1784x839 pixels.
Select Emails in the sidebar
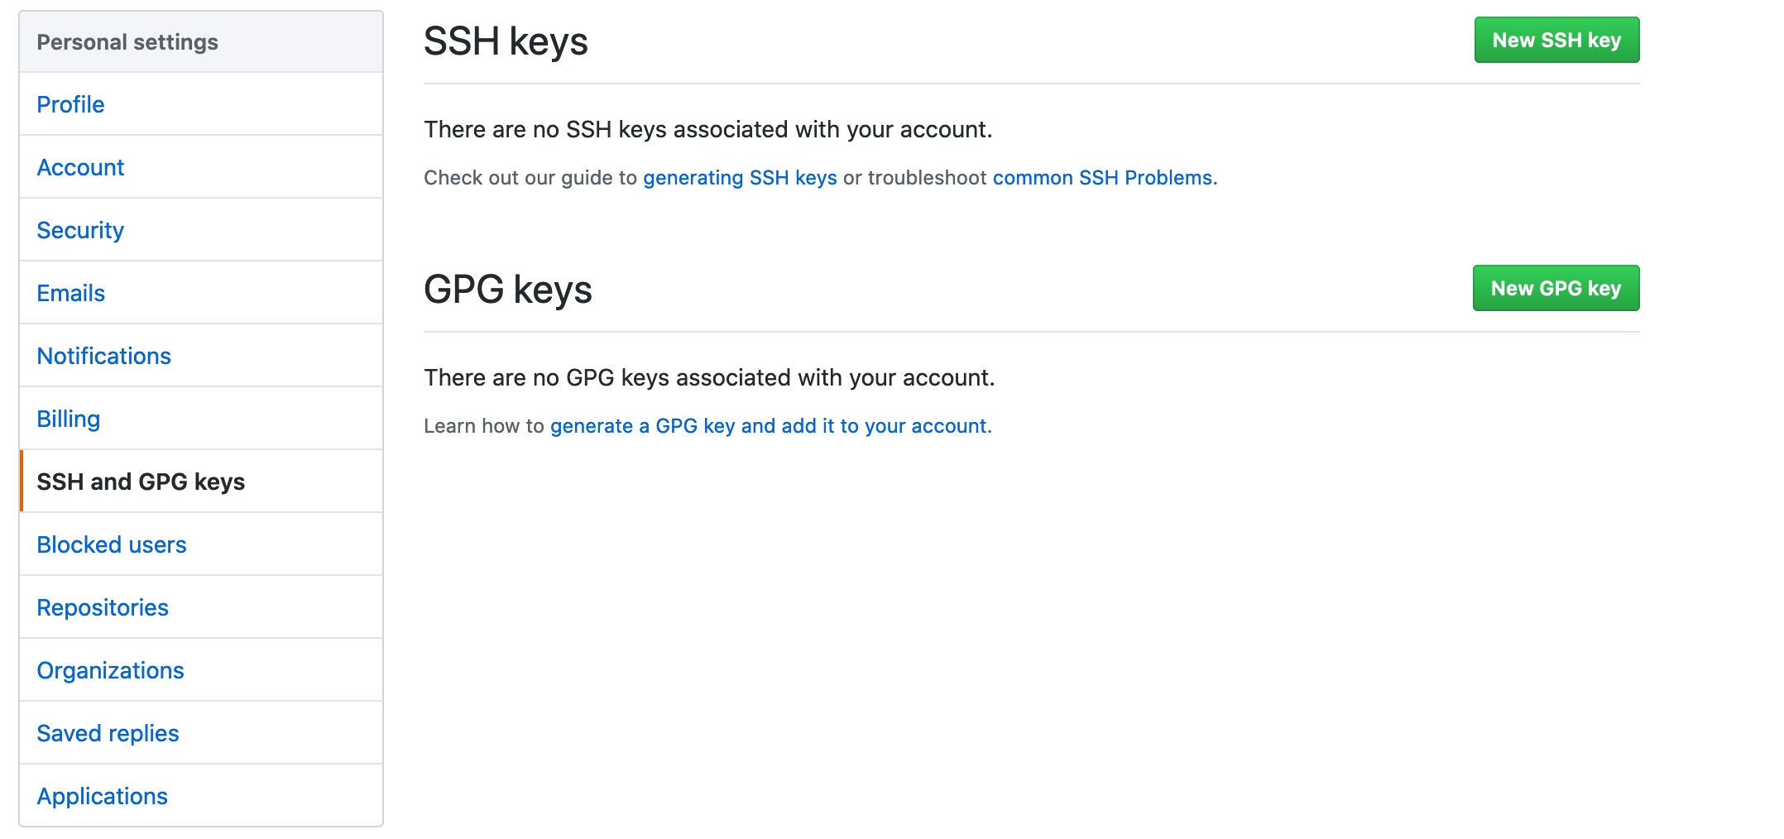point(70,293)
